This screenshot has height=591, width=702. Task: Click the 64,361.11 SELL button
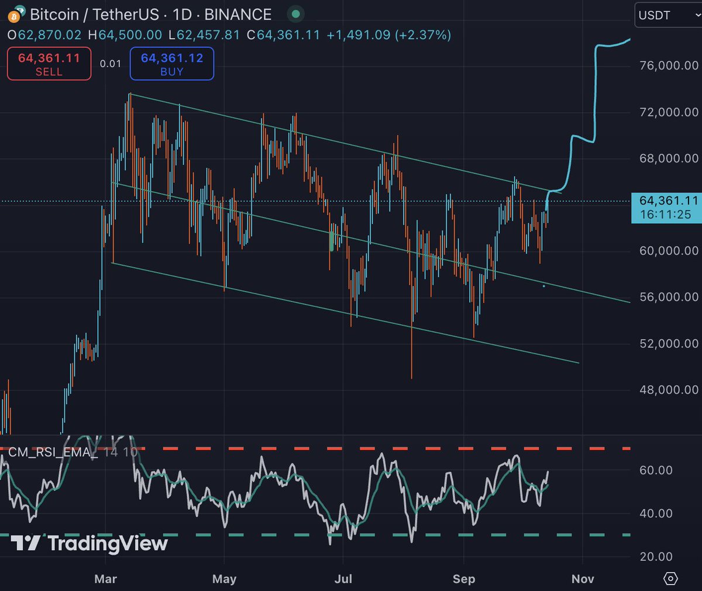[x=49, y=64]
